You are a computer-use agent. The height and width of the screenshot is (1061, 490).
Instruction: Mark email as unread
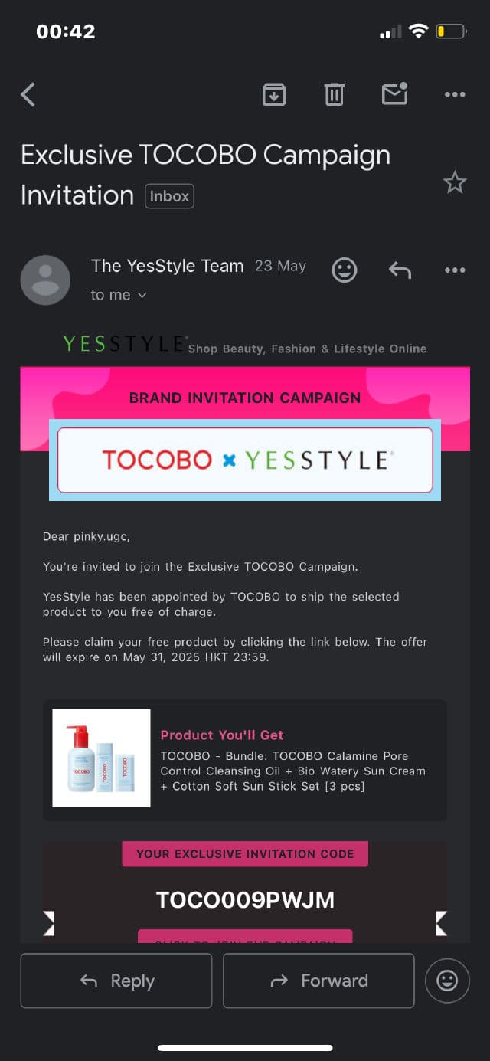tap(394, 94)
